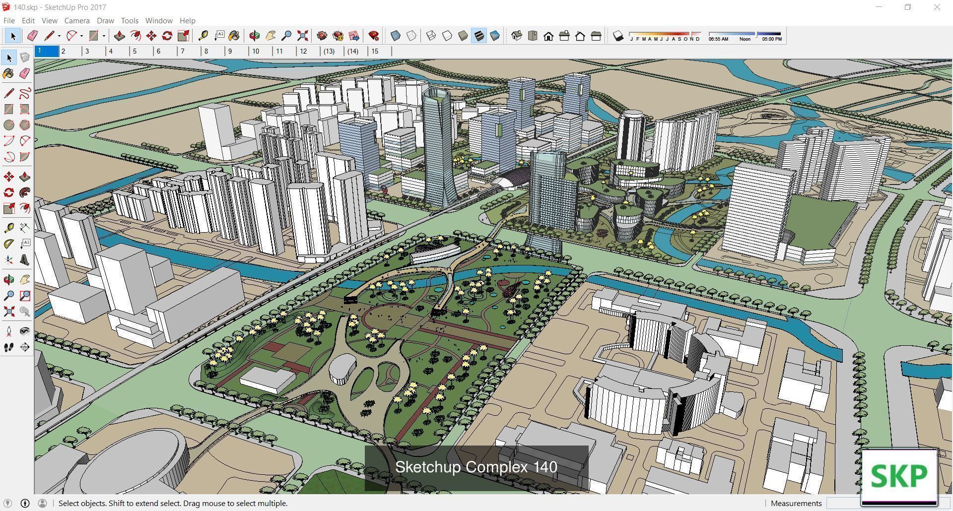Select the Dimensions tool
The height and width of the screenshot is (511, 953).
click(x=25, y=228)
